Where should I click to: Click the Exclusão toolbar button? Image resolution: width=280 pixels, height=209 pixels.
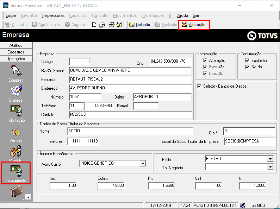[166, 25]
